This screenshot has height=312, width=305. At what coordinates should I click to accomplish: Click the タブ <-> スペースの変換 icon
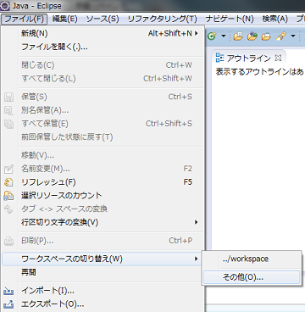tap(8, 209)
